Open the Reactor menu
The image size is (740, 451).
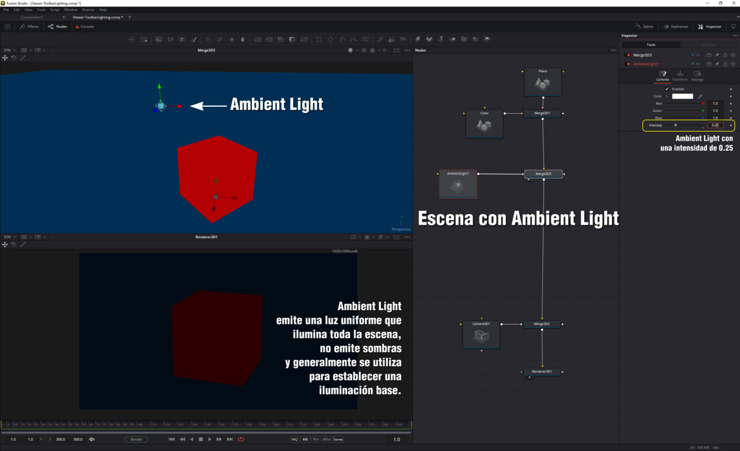pyautogui.click(x=88, y=10)
